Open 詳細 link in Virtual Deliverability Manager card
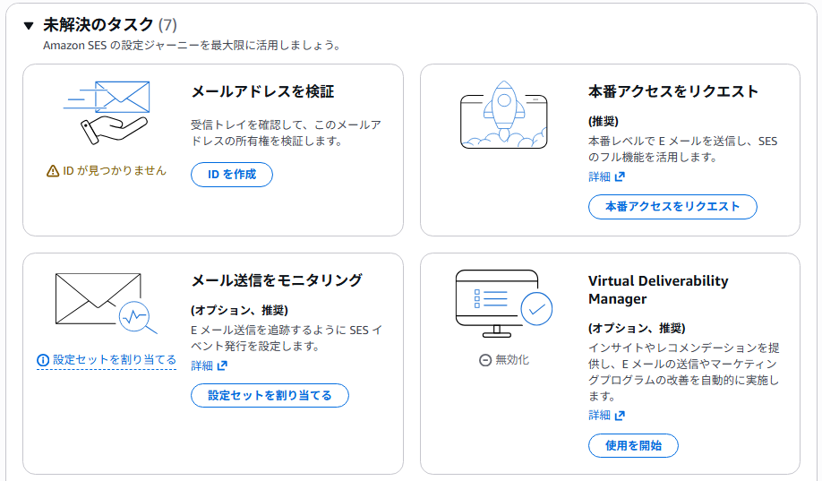This screenshot has width=822, height=481. pos(599,416)
